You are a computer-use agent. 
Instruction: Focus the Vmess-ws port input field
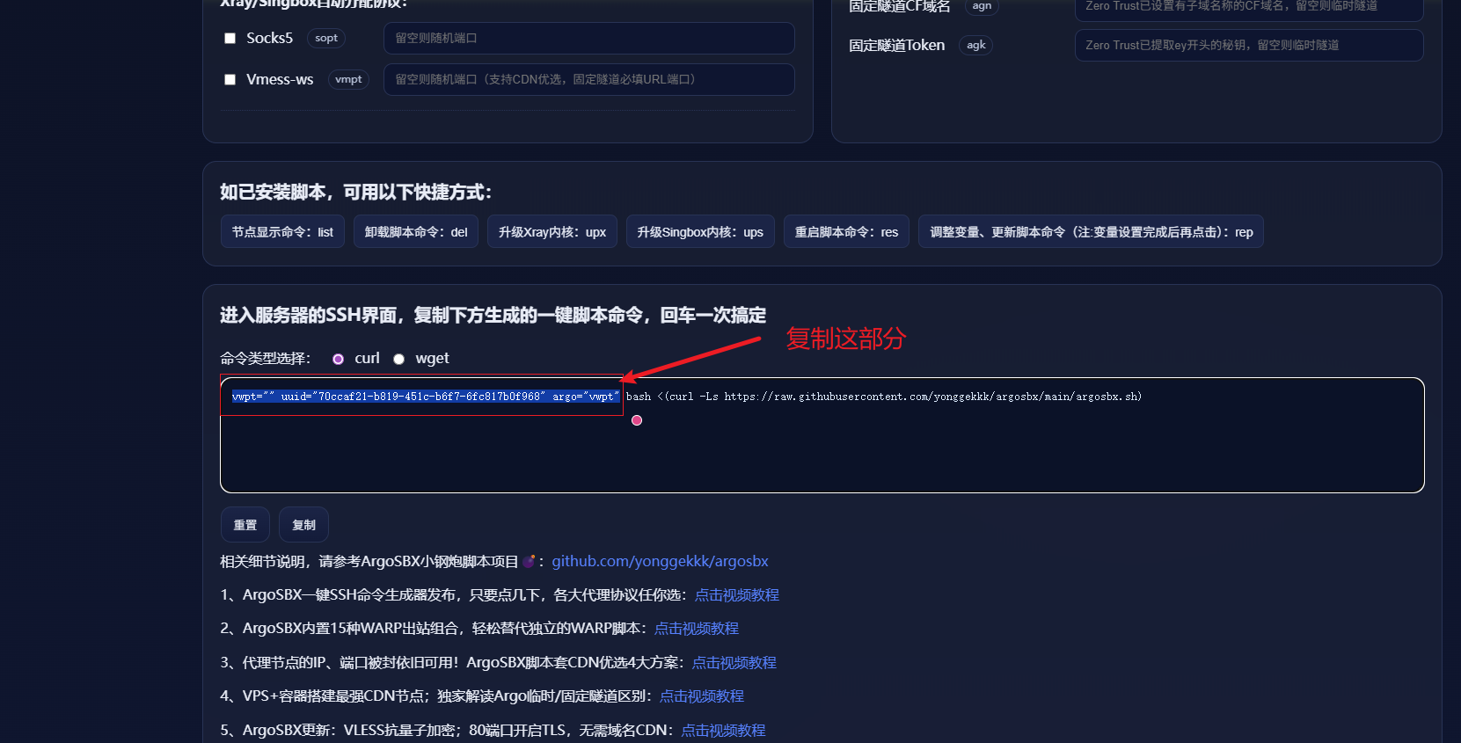588,80
